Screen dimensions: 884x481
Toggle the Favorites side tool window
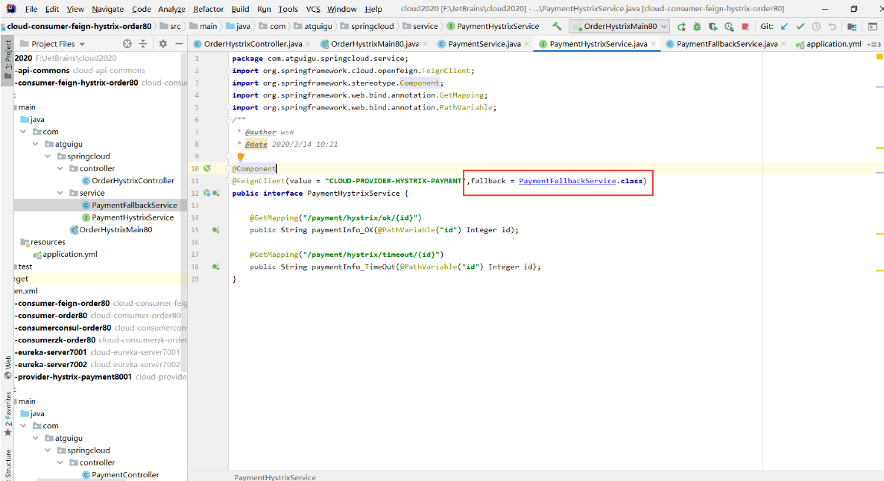coord(8,412)
